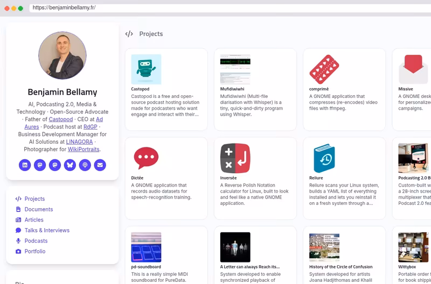The height and width of the screenshot is (284, 431).
Task: Open the podcast feed icon in social row
Action: 85,165
